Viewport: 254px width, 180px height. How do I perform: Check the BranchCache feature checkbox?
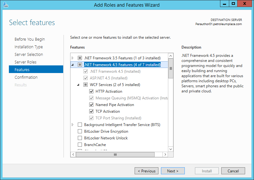(x=80, y=145)
